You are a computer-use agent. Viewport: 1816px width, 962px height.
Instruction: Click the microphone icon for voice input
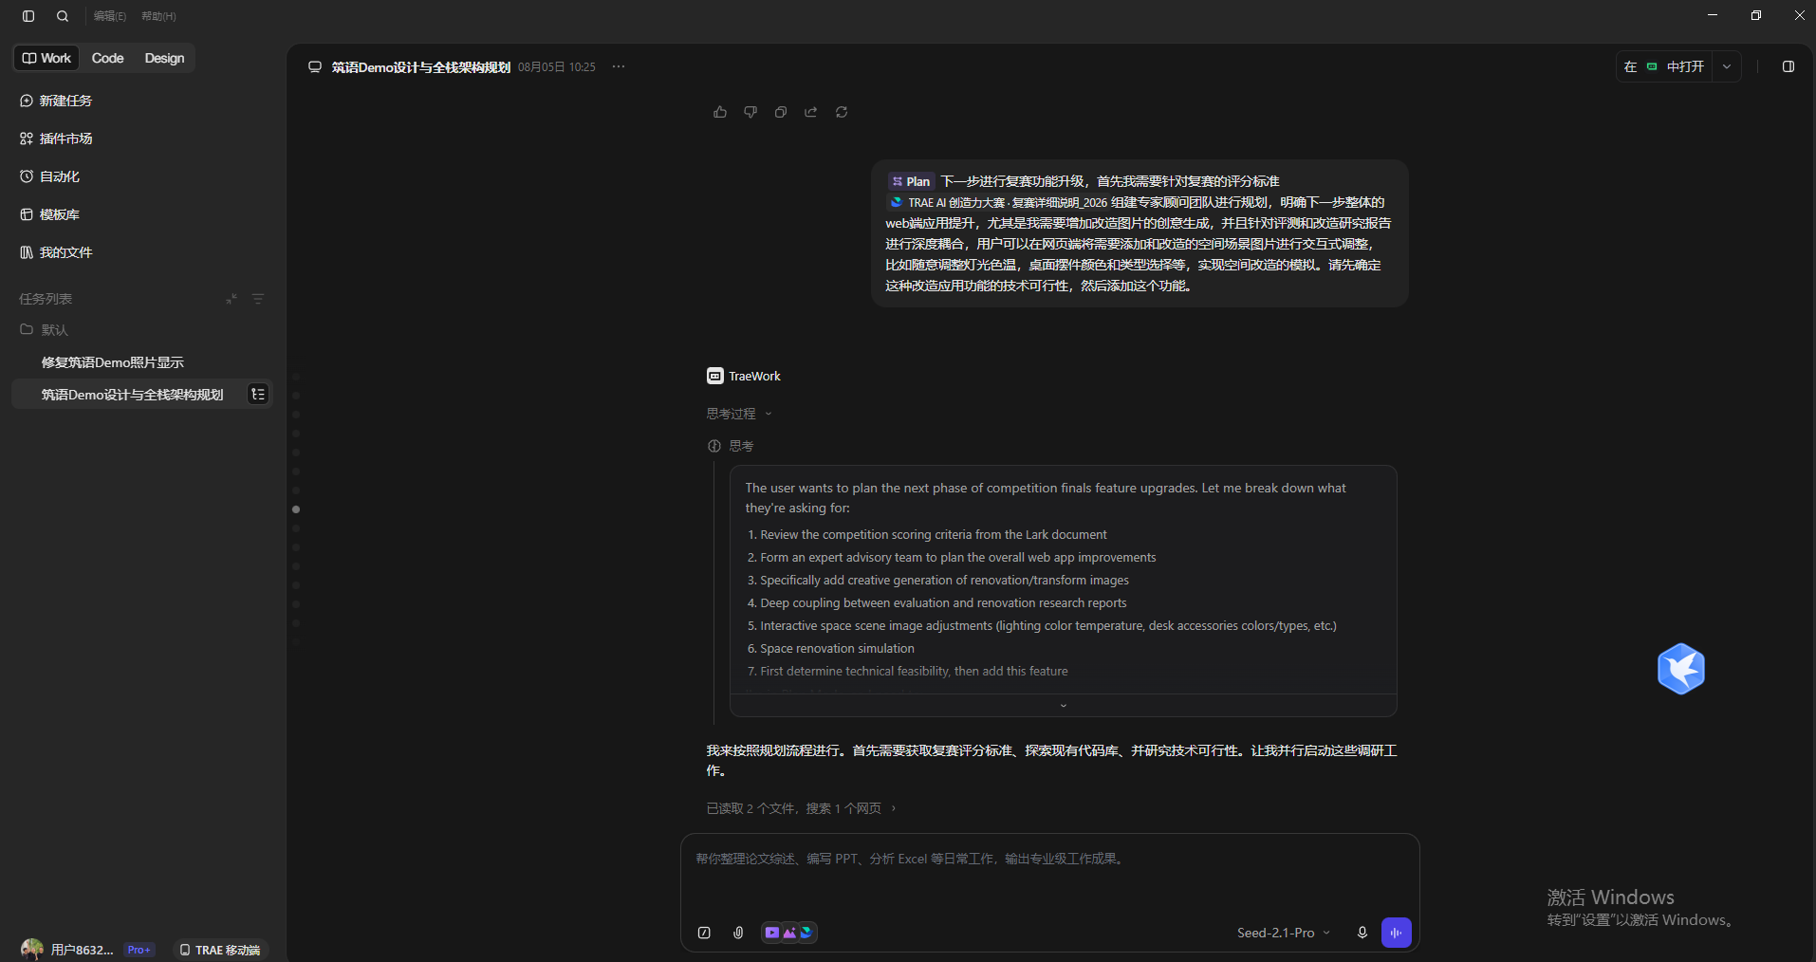tap(1362, 933)
